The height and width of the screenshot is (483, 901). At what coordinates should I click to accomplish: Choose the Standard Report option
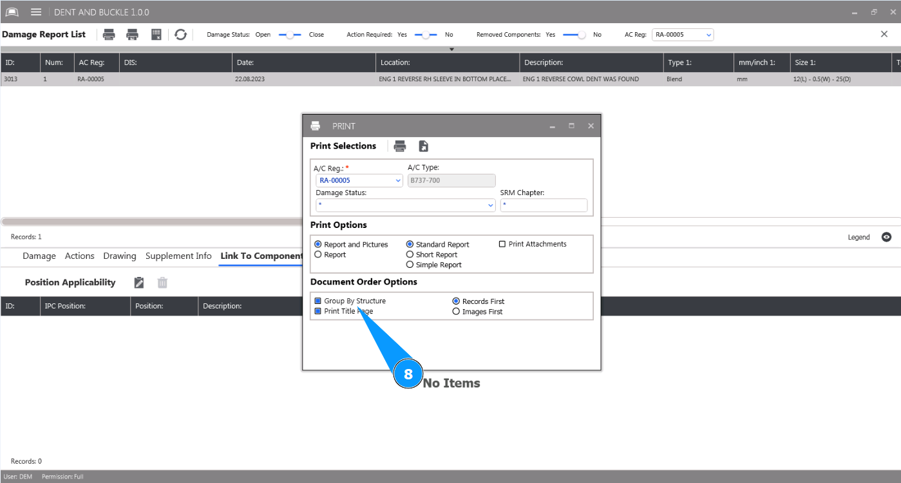click(410, 245)
